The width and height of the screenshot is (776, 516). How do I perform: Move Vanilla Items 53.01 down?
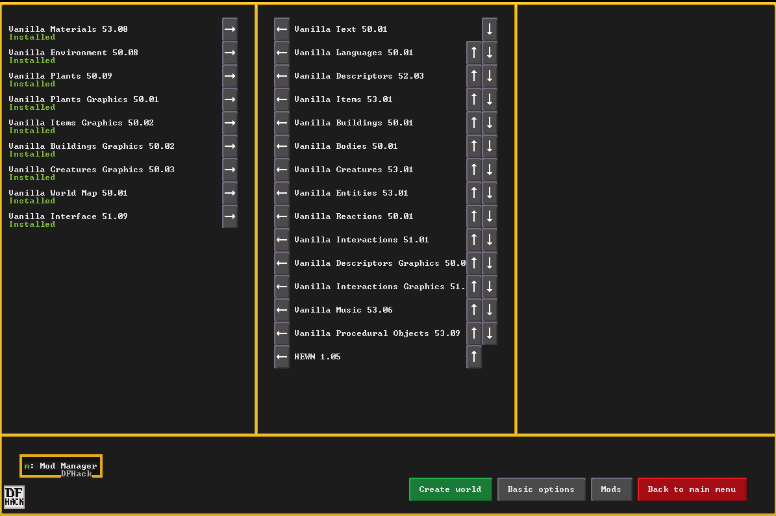click(490, 99)
